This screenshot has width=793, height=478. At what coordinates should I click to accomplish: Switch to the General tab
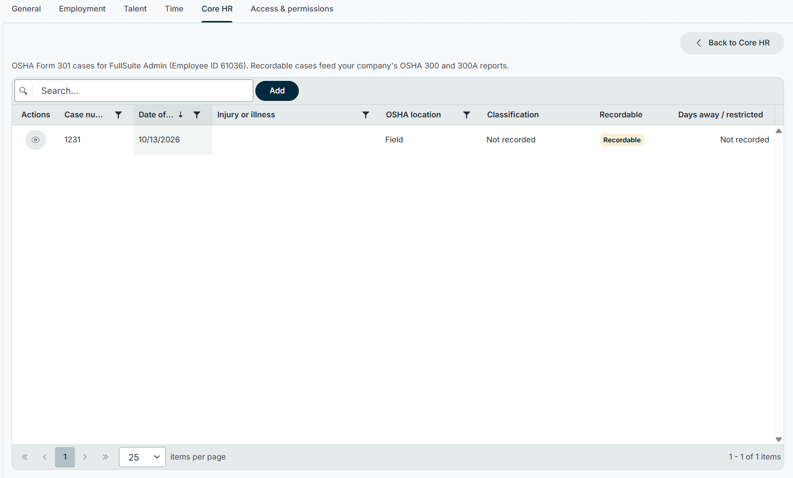[26, 9]
